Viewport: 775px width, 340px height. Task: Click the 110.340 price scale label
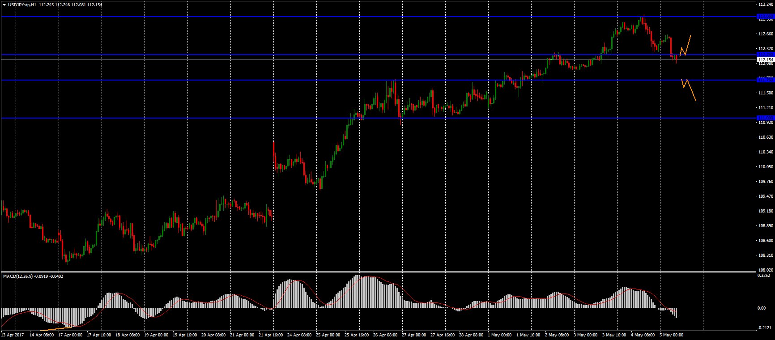click(766, 152)
